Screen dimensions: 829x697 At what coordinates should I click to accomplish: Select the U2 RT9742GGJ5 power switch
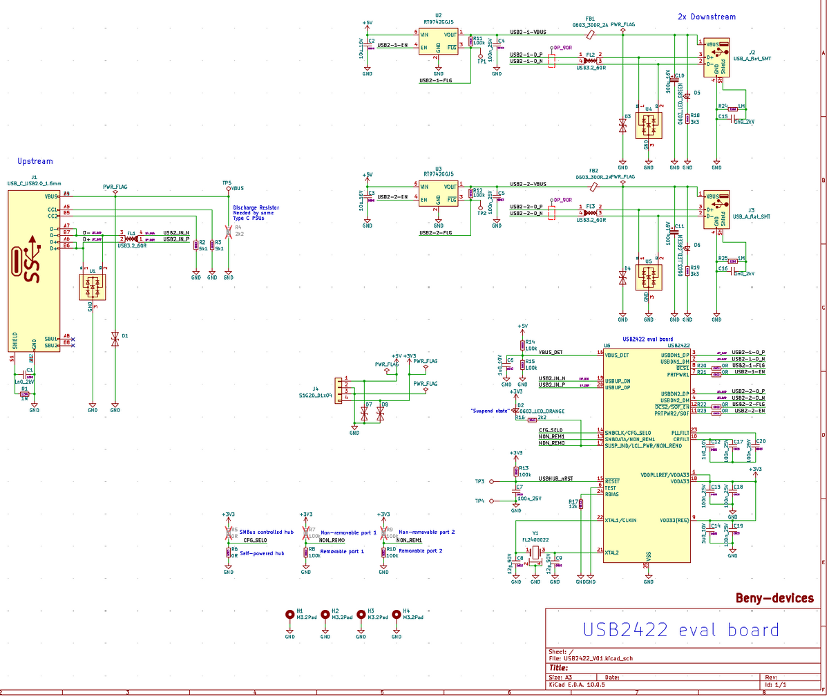point(438,40)
